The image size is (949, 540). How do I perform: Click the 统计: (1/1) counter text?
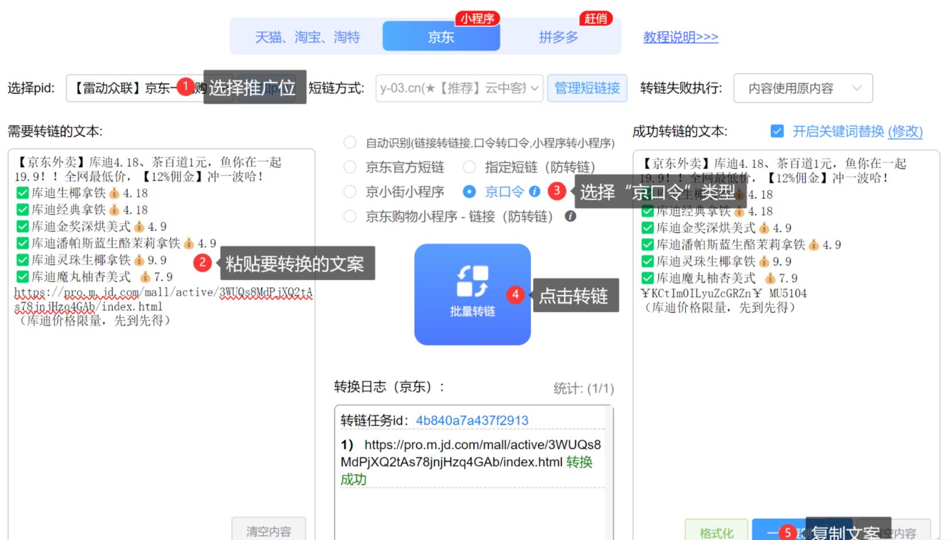point(584,389)
